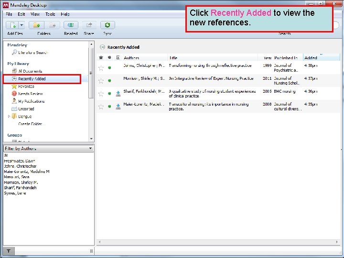The image size is (344, 258).
Task: Sort by the Added column header
Action: pyautogui.click(x=321, y=58)
